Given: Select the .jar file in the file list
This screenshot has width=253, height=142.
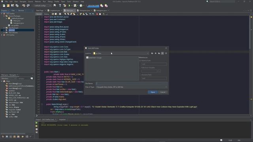Looking at the screenshot, I should 94,58.
